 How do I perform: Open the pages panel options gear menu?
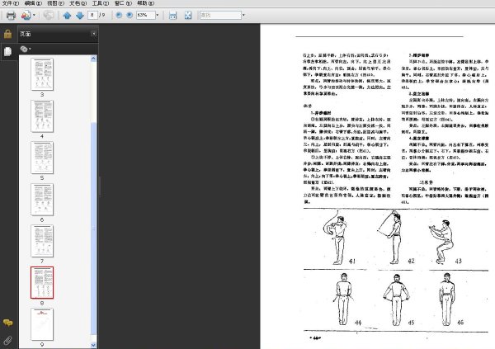click(26, 49)
